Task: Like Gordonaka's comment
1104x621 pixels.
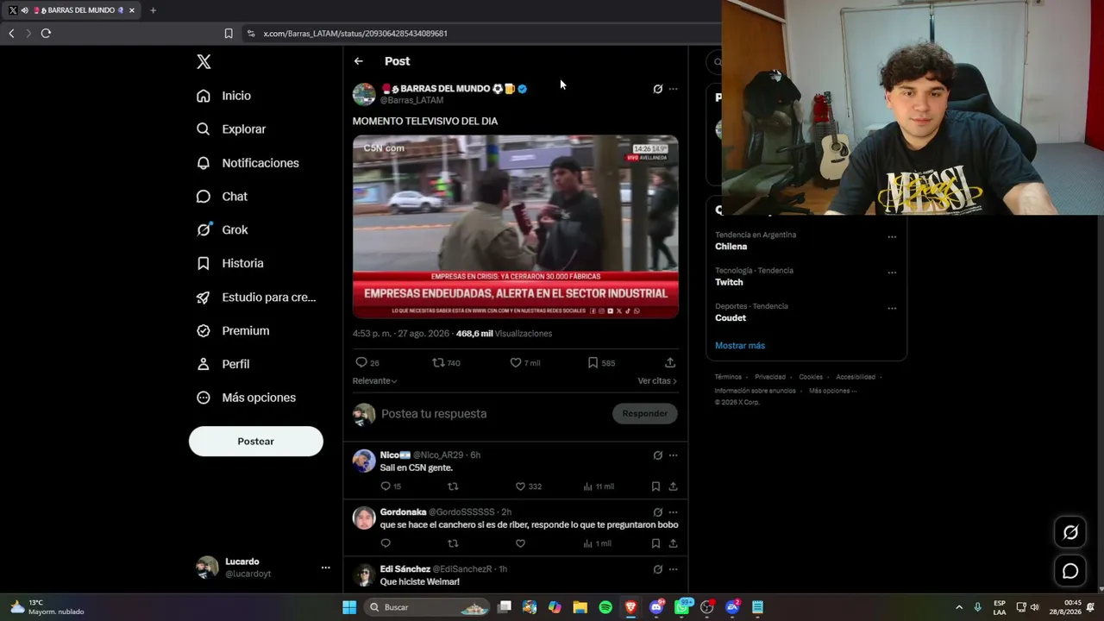Action: 520,543
